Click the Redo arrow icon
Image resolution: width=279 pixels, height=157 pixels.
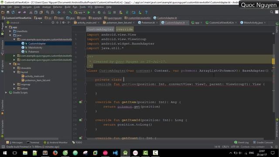point(24,12)
